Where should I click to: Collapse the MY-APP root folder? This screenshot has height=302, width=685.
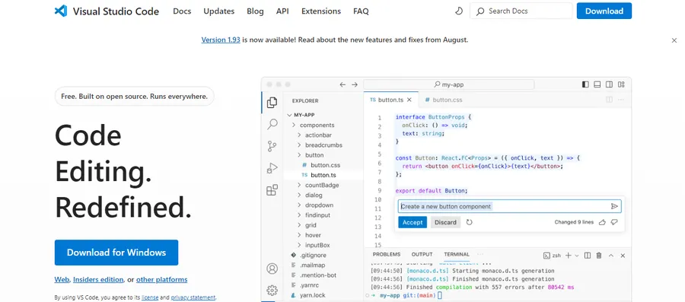tap(304, 115)
